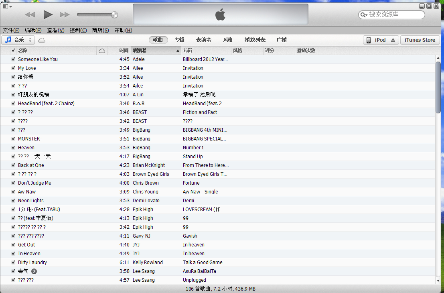
Task: Select the 歌曲 view tab
Action: coord(158,40)
